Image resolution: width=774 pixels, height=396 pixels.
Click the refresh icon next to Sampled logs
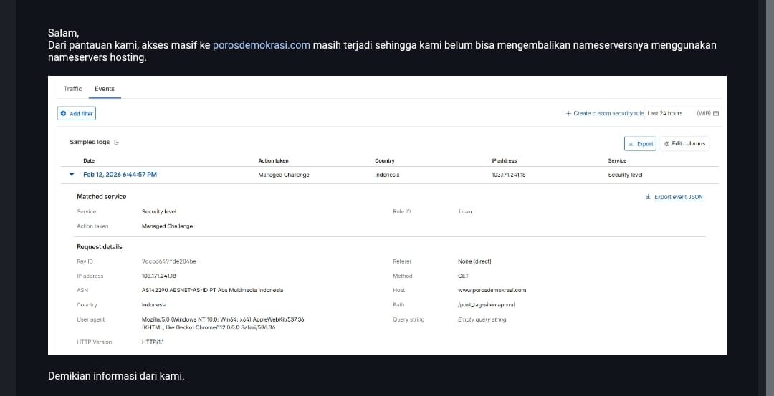117,143
